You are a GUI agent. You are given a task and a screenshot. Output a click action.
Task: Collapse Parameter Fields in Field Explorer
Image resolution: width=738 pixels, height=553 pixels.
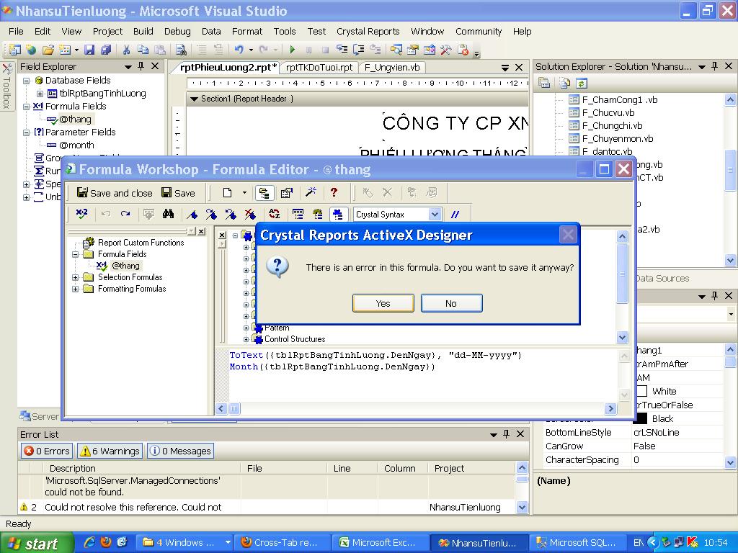click(27, 132)
